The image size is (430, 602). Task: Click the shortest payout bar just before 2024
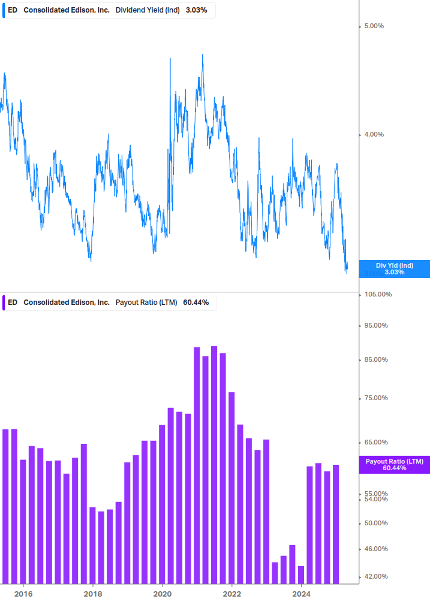pos(301,575)
